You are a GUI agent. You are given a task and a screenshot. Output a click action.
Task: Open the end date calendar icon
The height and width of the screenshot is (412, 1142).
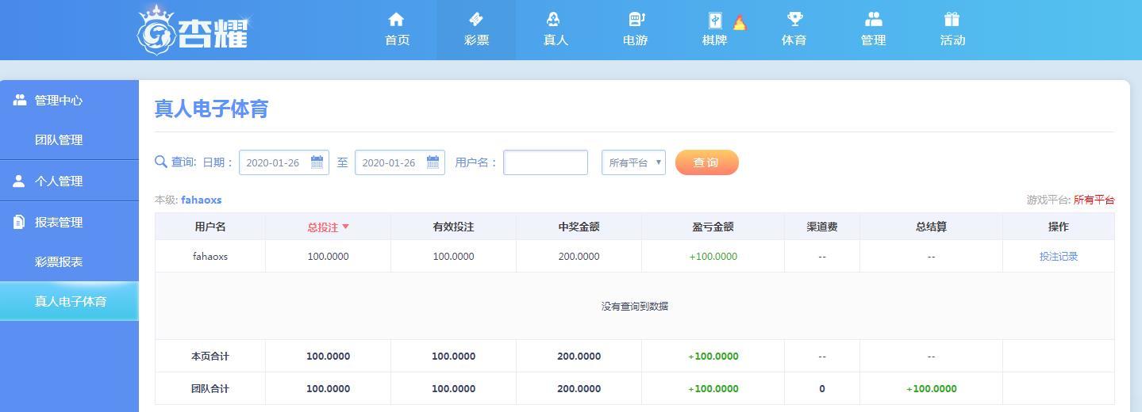[x=433, y=162]
